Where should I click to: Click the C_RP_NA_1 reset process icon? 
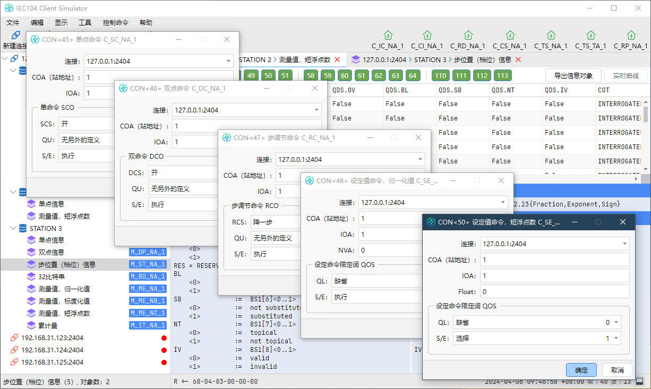coord(631,36)
